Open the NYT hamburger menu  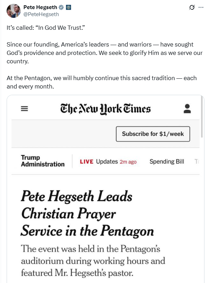[x=24, y=109]
